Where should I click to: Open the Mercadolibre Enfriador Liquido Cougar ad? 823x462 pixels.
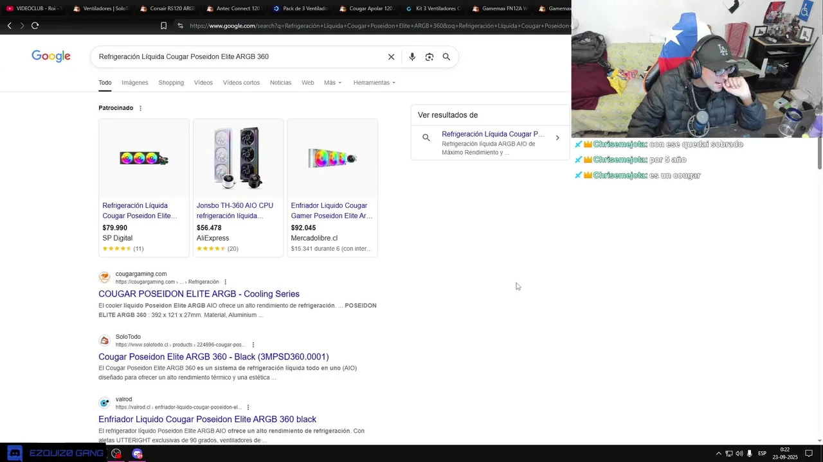(332, 210)
